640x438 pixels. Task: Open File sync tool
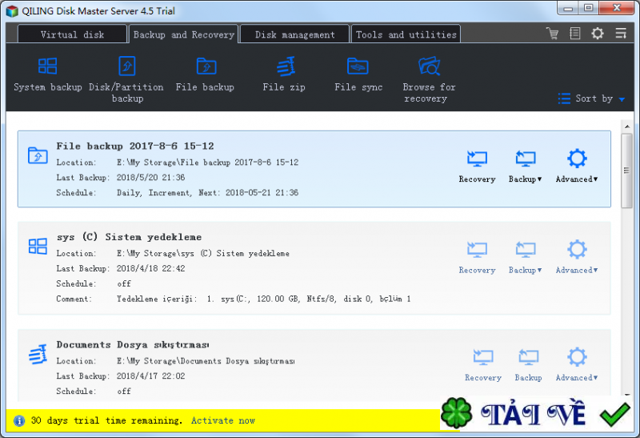pos(358,74)
